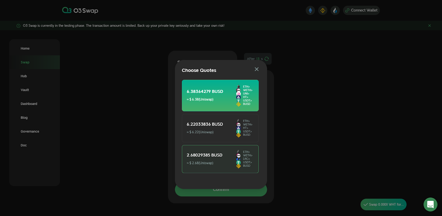Image resolution: width=442 pixels, height=216 pixels.
Task: Switch to the Huobi Heco flame icon
Action: click(x=335, y=11)
